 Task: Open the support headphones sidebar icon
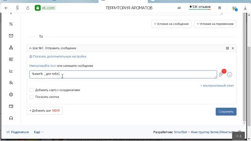click(11, 118)
